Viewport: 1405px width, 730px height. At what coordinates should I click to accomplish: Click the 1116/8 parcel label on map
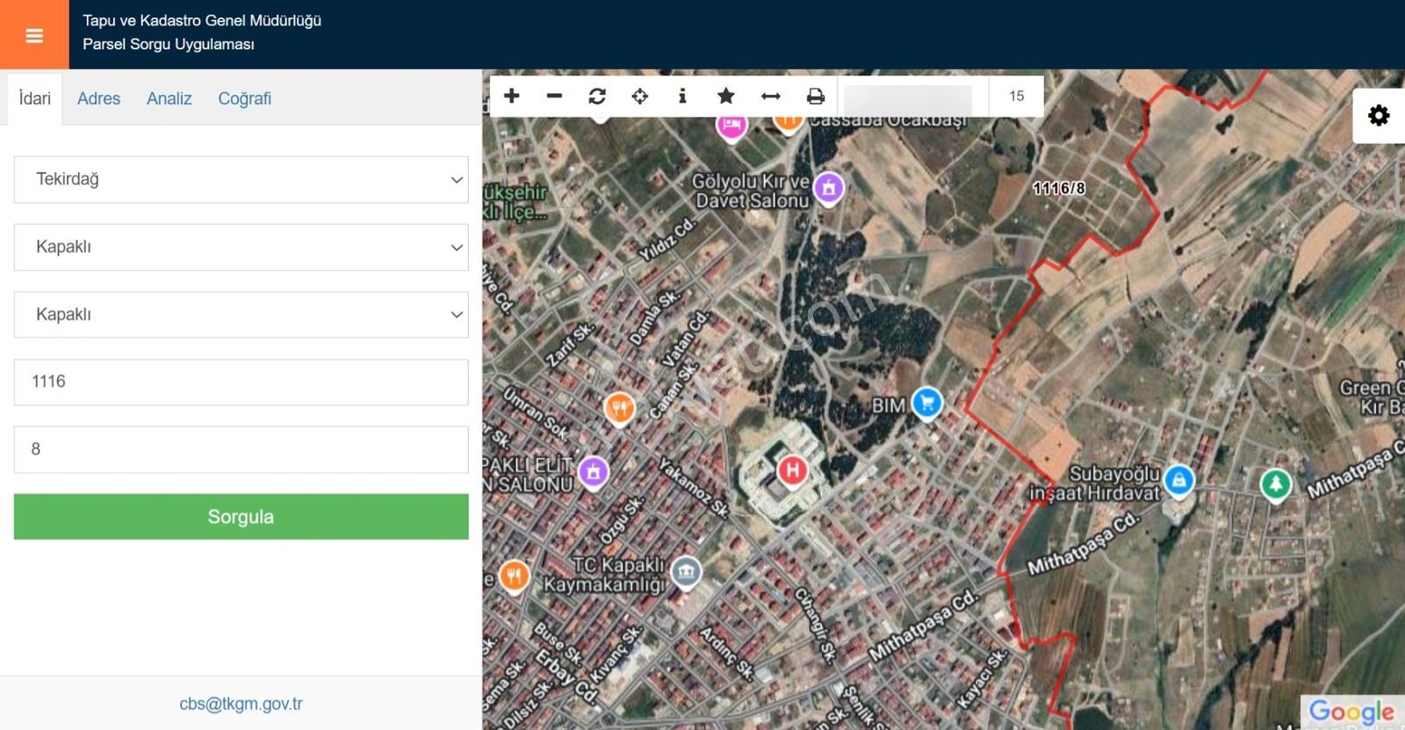click(x=1059, y=189)
